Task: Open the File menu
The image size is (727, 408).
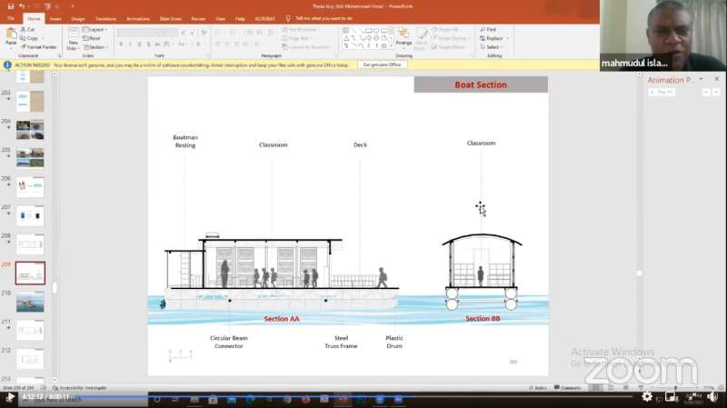Action: pos(11,18)
